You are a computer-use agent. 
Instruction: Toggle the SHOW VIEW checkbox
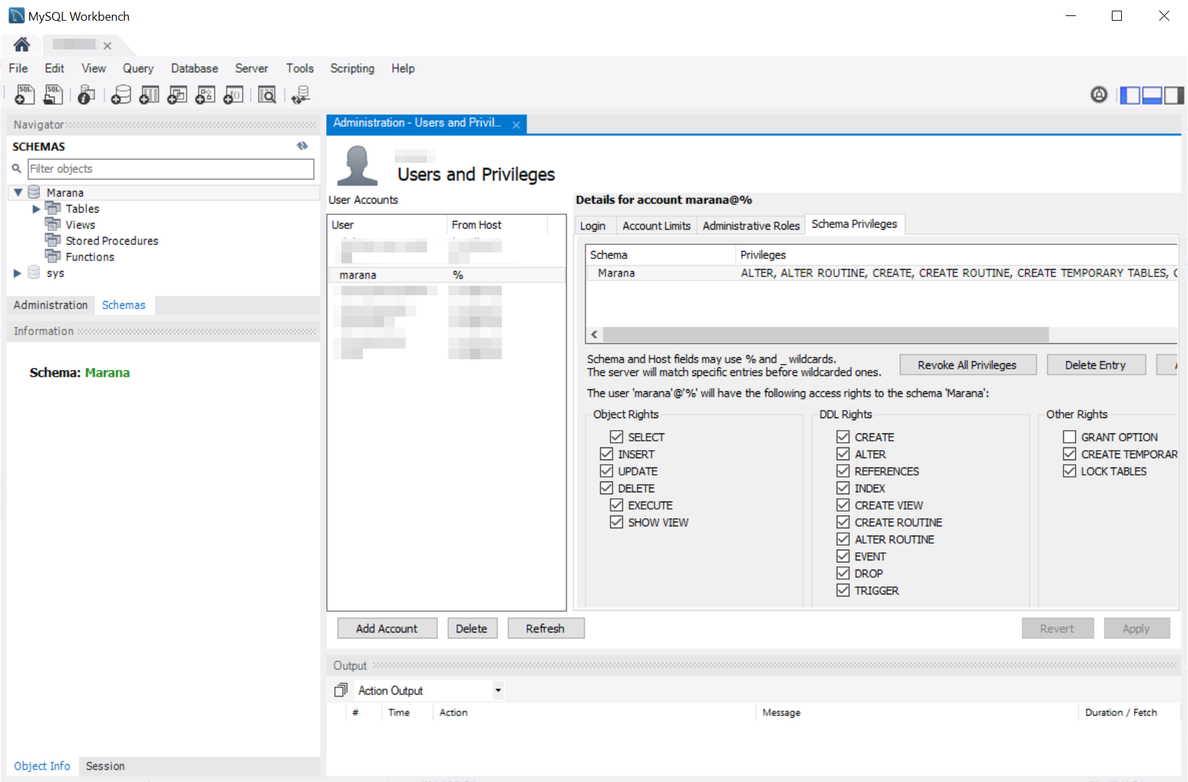point(616,522)
